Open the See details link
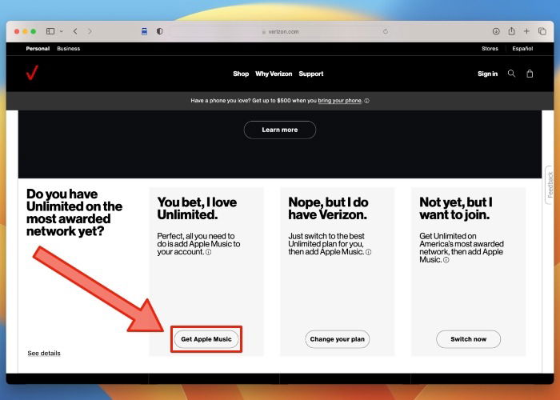Viewport: 560px width, 400px height. tap(44, 354)
